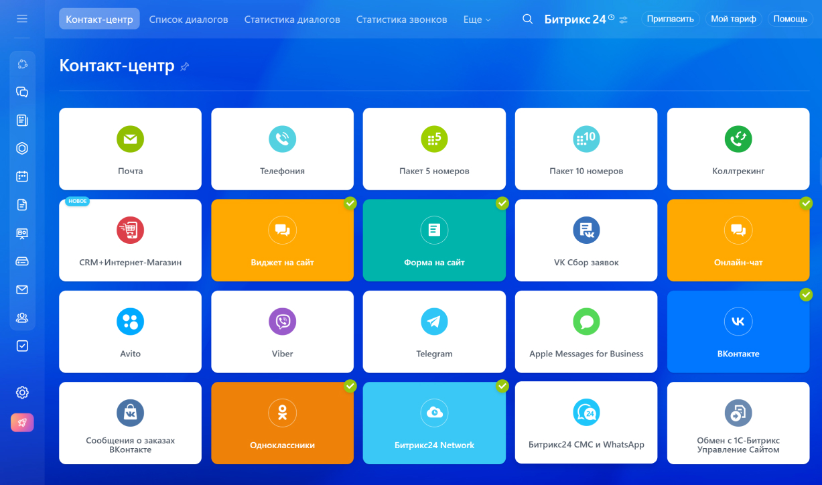Click the Пригласить button
Viewport: 822px width, 485px height.
click(670, 19)
